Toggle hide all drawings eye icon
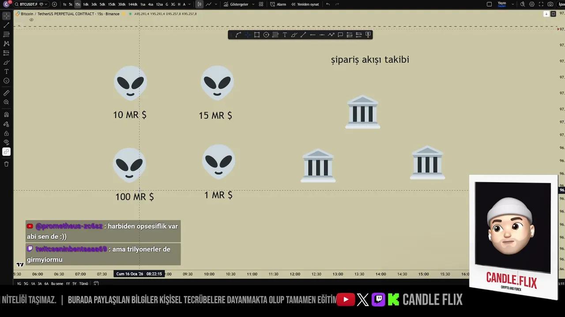The width and height of the screenshot is (565, 317). coord(6,142)
